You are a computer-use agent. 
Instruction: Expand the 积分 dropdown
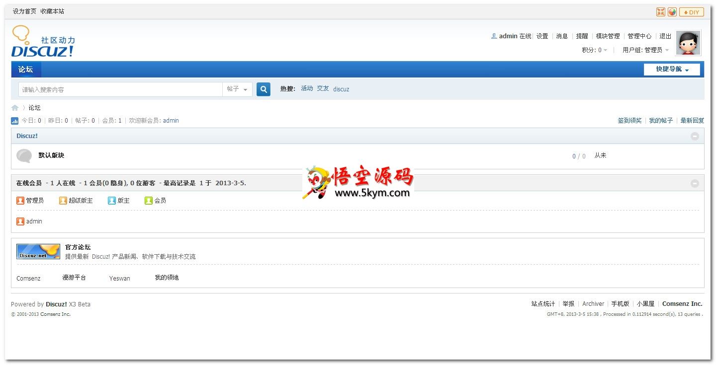click(x=595, y=50)
